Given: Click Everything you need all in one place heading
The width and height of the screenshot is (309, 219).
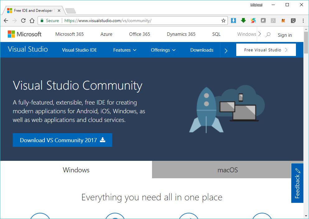Looking at the screenshot, I should tap(152, 197).
